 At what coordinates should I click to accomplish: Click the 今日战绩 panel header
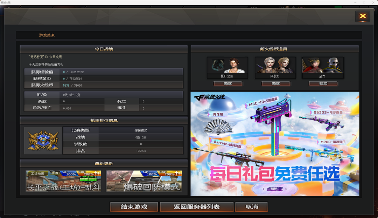[x=104, y=49]
